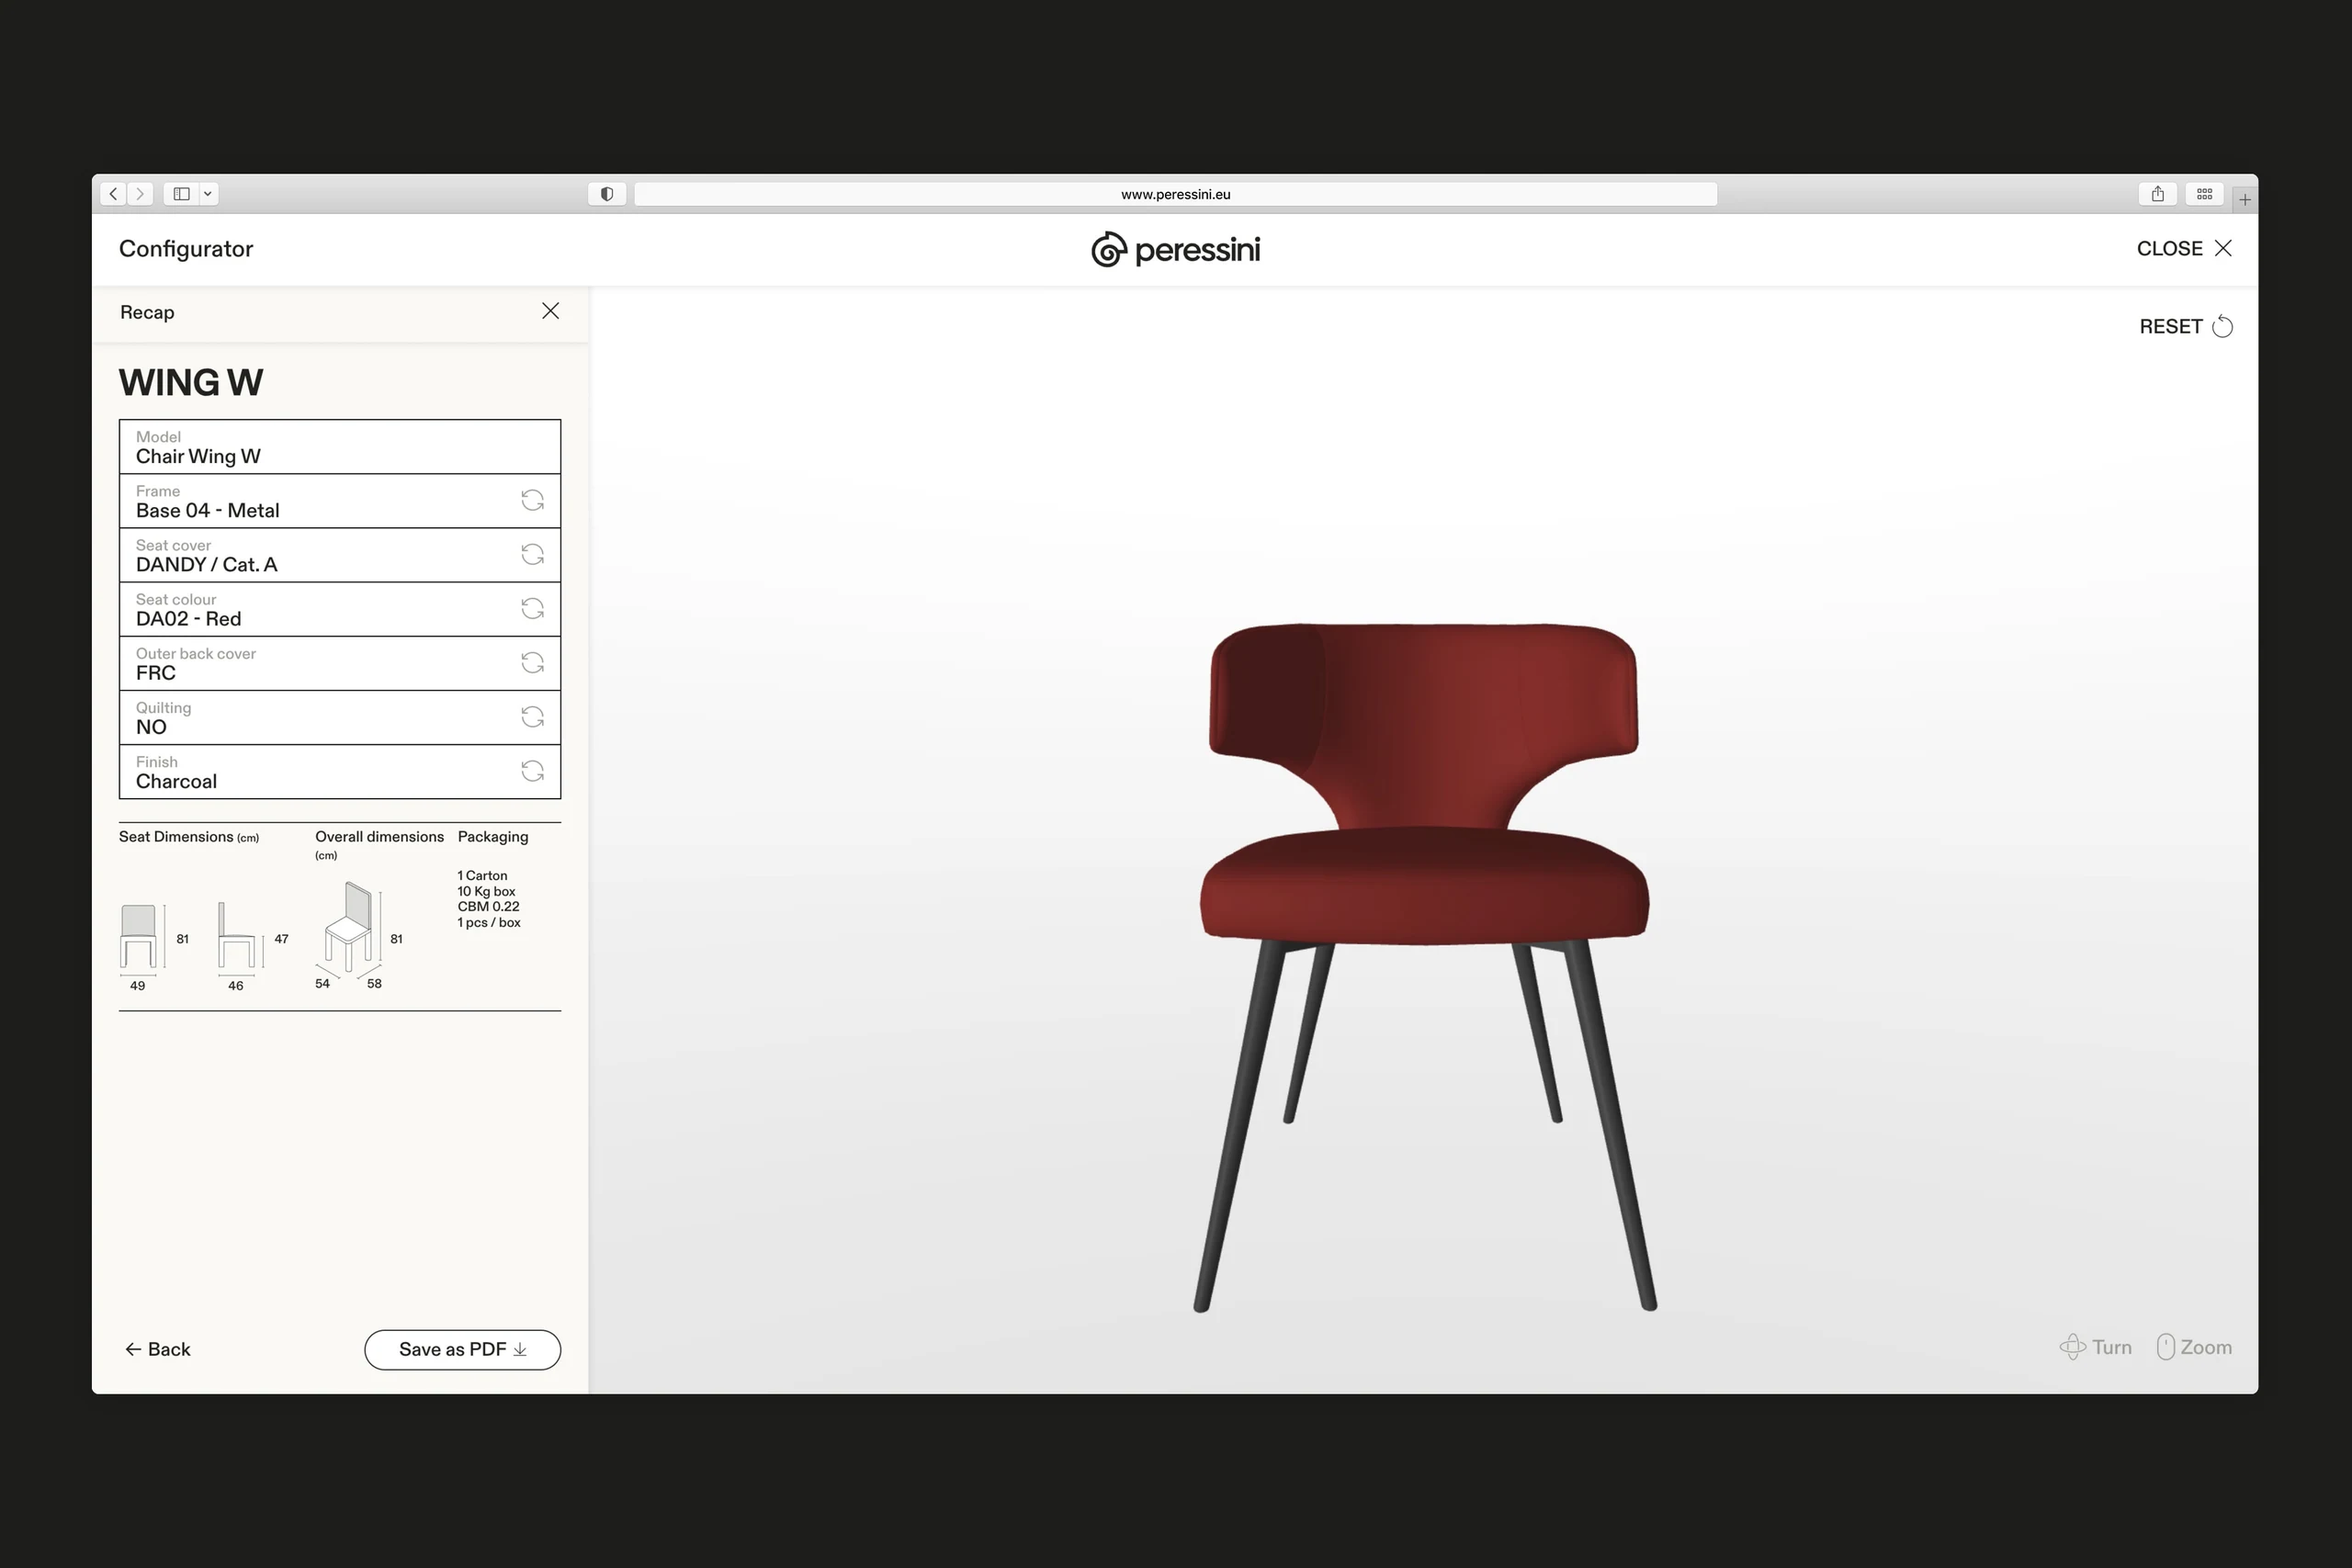Image resolution: width=2352 pixels, height=1568 pixels.
Task: Change the Seat colour DA02 - Red
Action: pyautogui.click(x=533, y=608)
